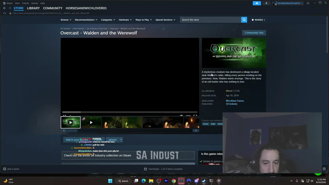Open the Friends & Chat icon

click(324, 169)
